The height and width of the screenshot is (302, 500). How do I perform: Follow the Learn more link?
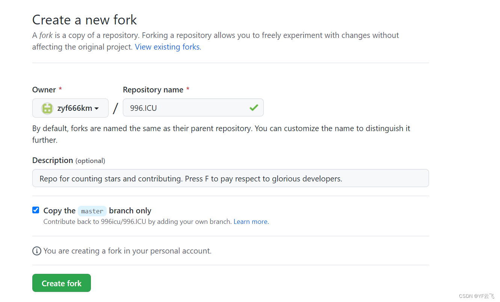(x=251, y=222)
